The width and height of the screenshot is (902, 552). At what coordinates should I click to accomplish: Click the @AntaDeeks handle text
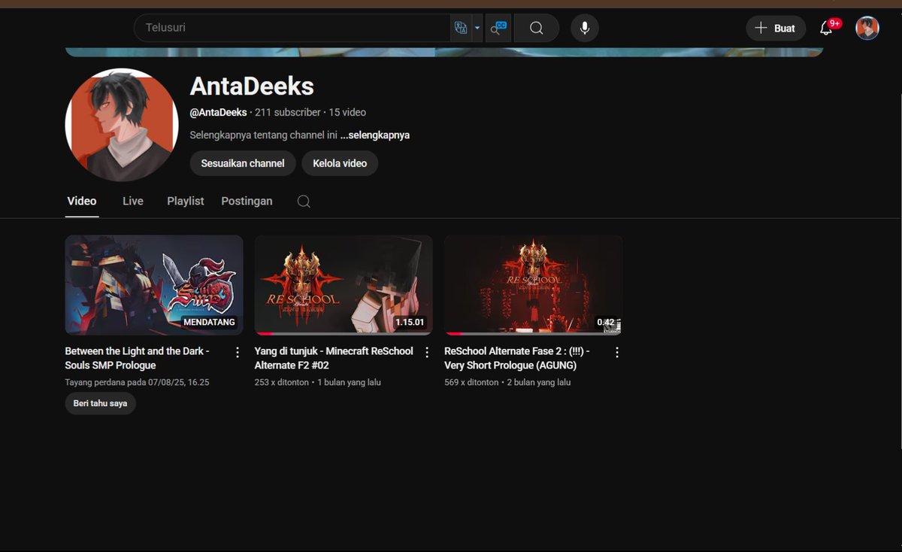[x=218, y=112]
